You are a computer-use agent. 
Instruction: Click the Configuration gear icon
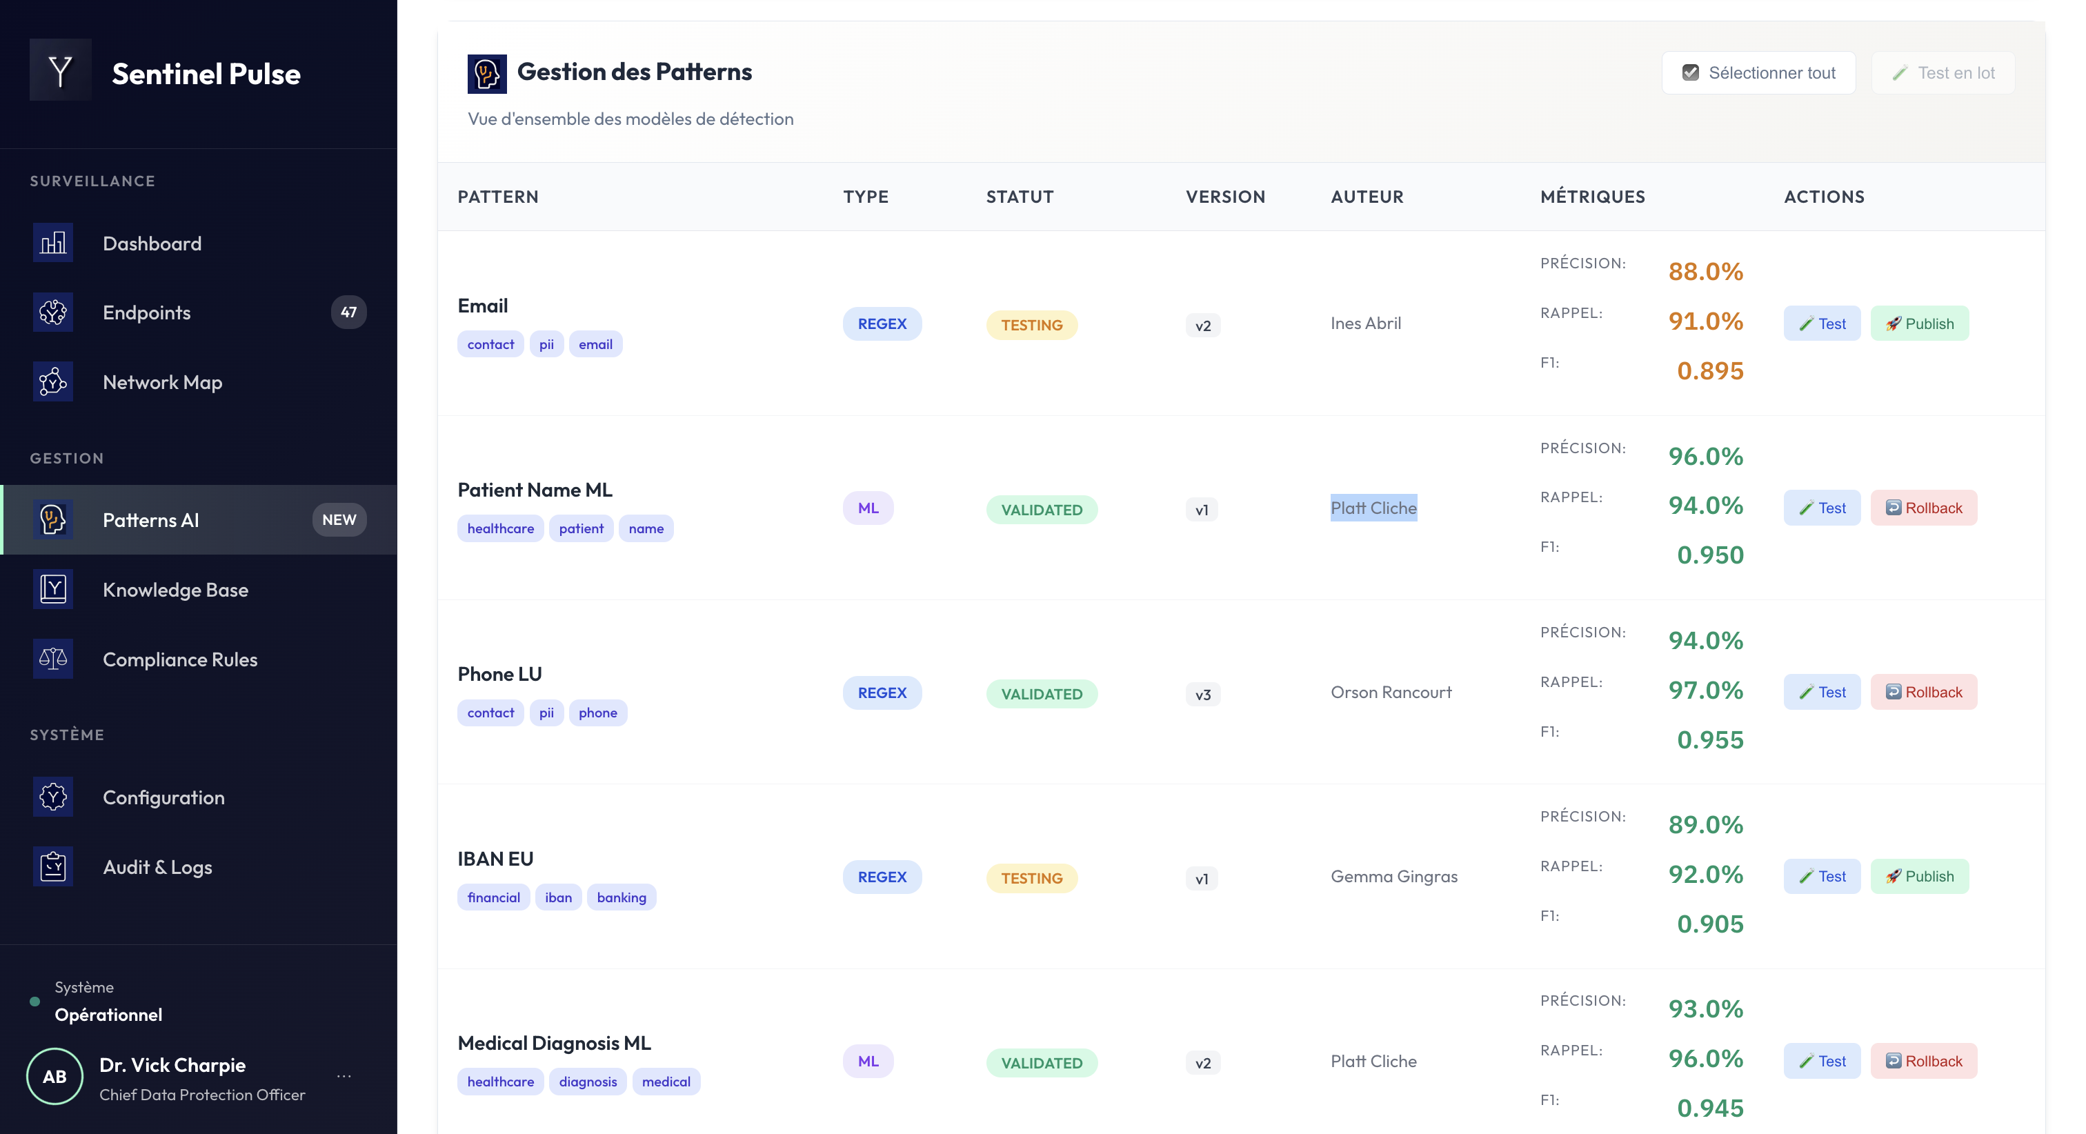[52, 797]
